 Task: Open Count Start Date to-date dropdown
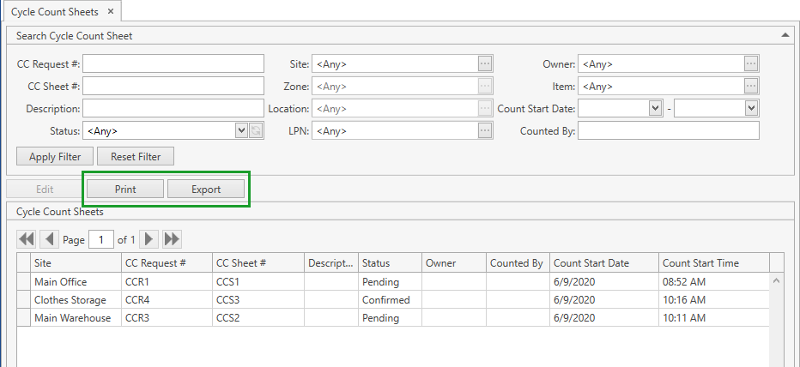click(x=751, y=108)
